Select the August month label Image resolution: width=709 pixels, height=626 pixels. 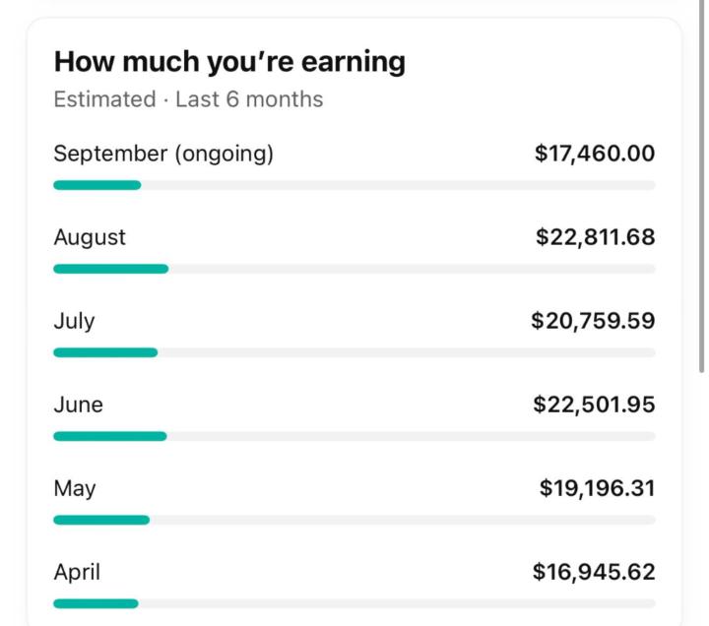90,237
